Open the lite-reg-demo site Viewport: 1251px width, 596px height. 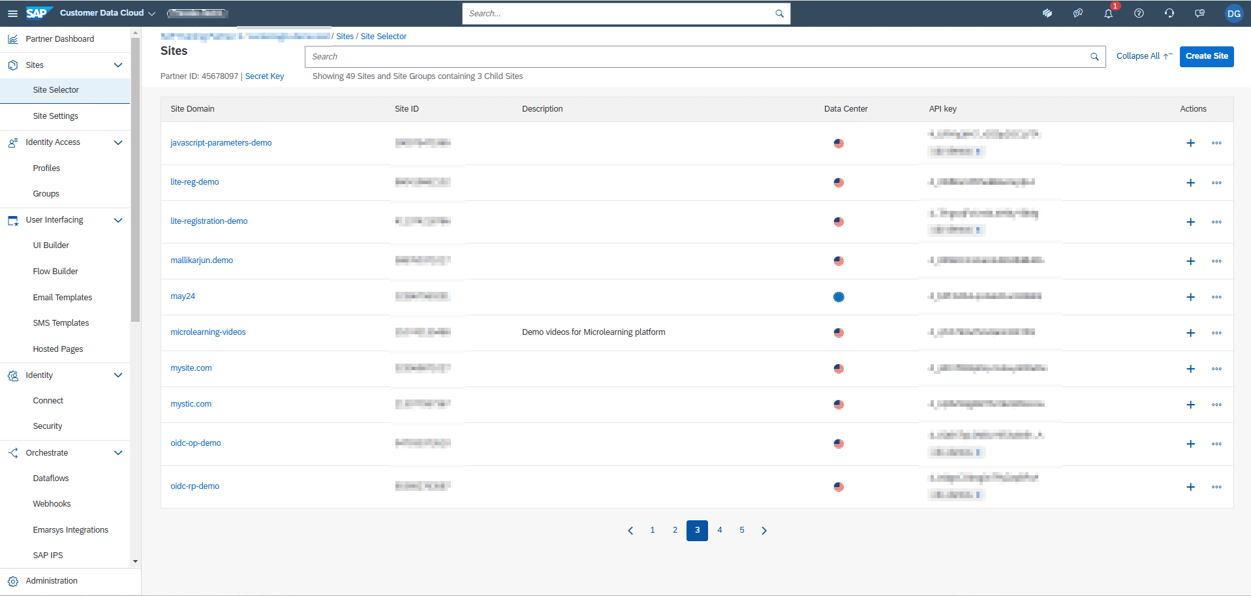[194, 182]
